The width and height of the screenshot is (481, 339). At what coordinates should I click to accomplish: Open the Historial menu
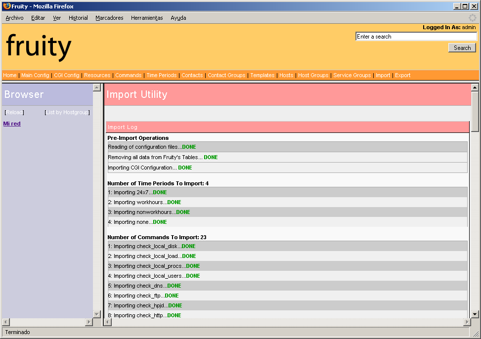(78, 18)
